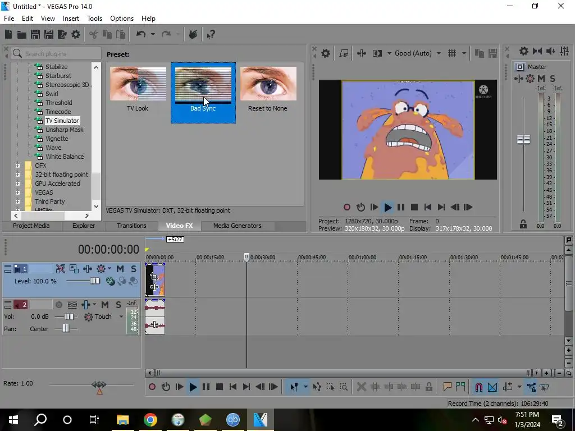Expand the Third Party folder
The width and height of the screenshot is (575, 431).
pos(17,201)
